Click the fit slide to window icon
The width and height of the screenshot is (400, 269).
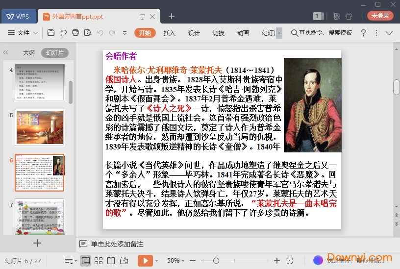click(x=290, y=261)
